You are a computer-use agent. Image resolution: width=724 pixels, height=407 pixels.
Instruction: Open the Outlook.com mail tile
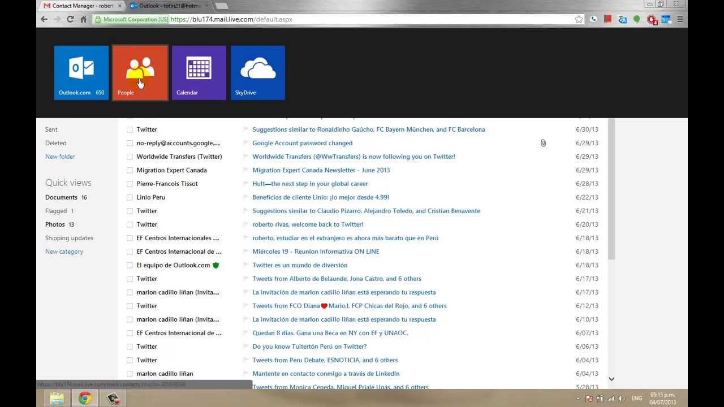point(81,73)
